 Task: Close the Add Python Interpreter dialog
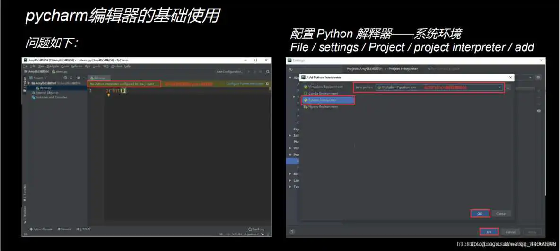pos(510,78)
